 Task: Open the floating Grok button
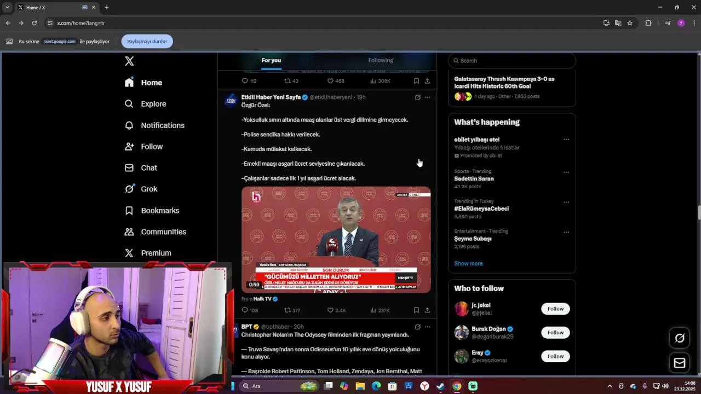coord(680,338)
